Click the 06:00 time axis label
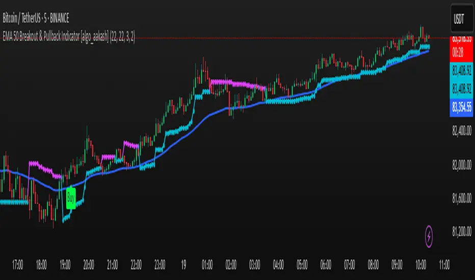 [x=326, y=265]
